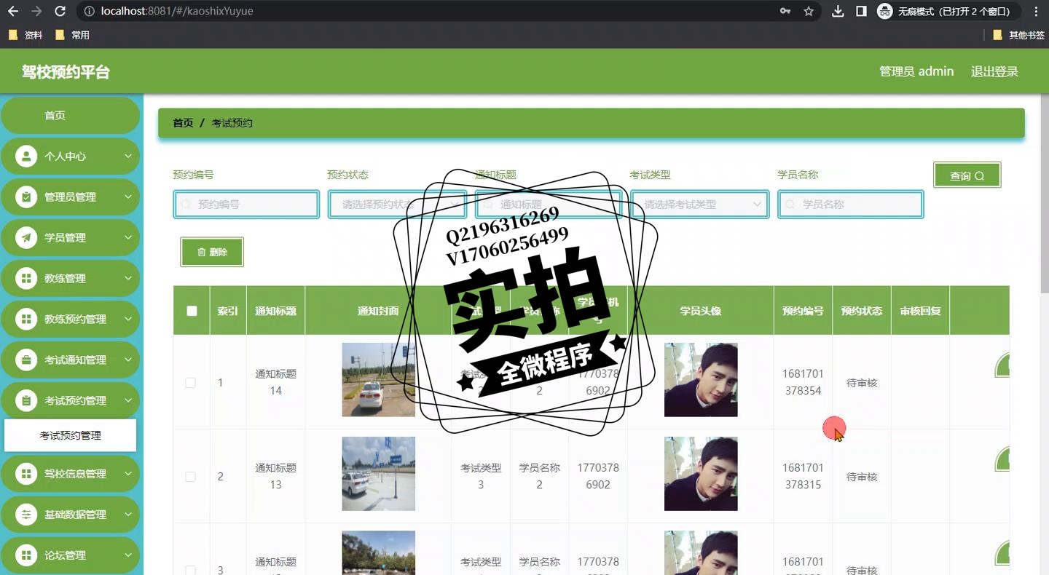
Task: Open the student avatar for 1681701378354
Action: tap(701, 380)
